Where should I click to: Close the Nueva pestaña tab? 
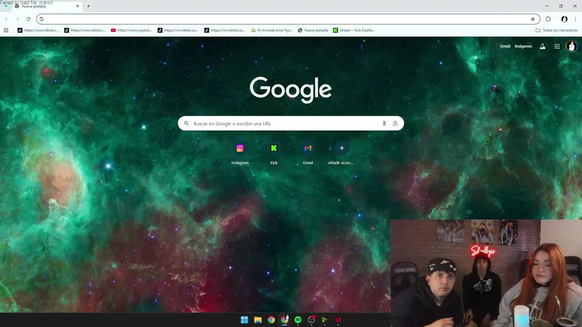click(77, 6)
